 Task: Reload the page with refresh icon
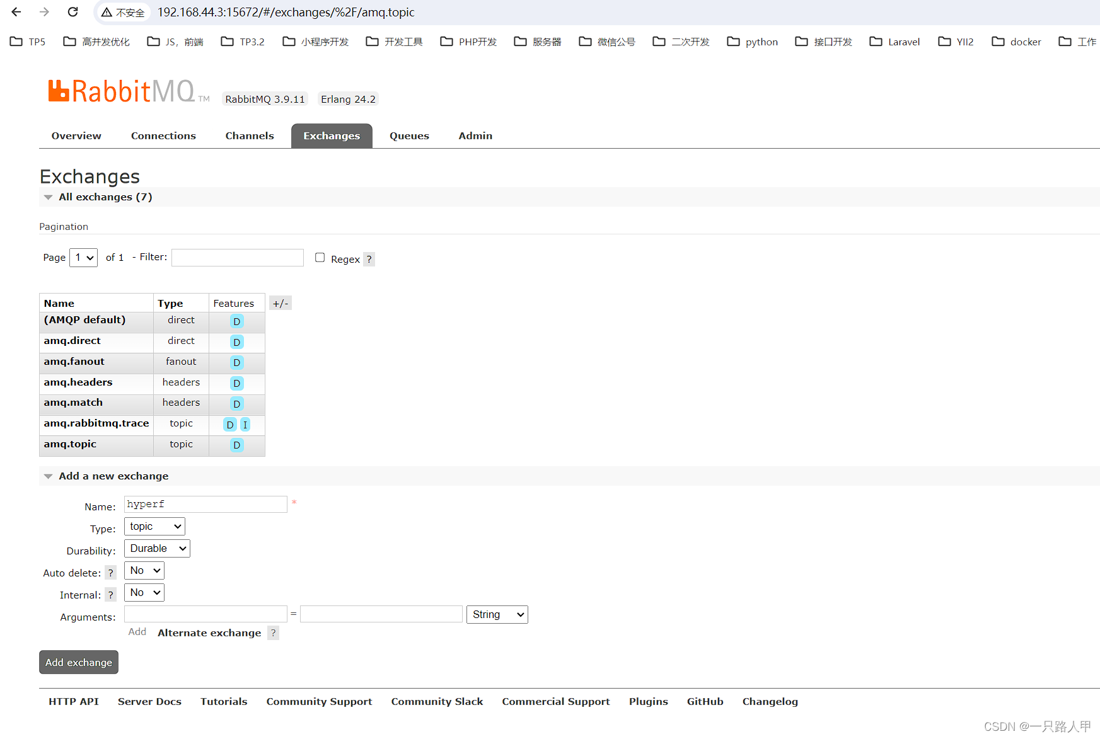[73, 12]
